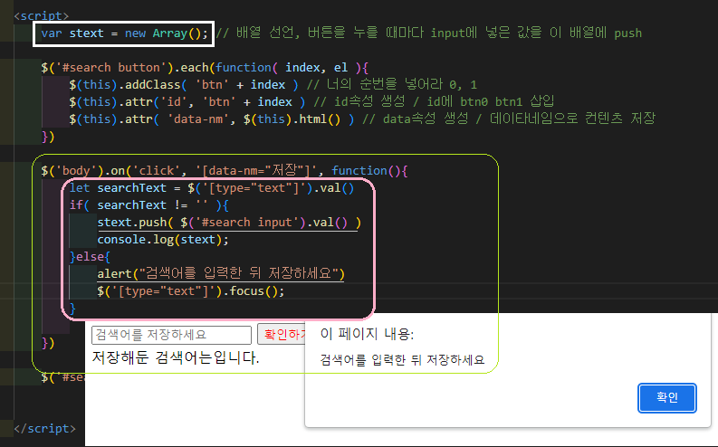Click the comment id속성 생성 / id에 btn0 btn1 삽입
Image resolution: width=718 pixels, height=447 pixels.
tap(434, 101)
